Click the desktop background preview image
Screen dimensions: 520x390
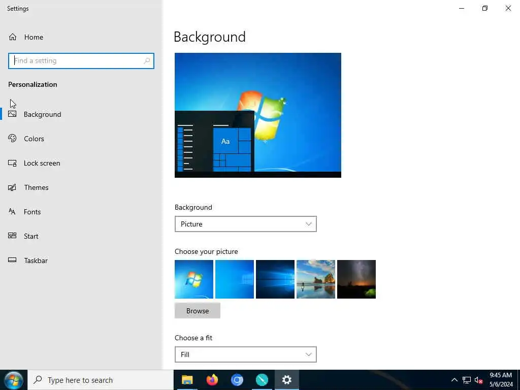(x=257, y=115)
